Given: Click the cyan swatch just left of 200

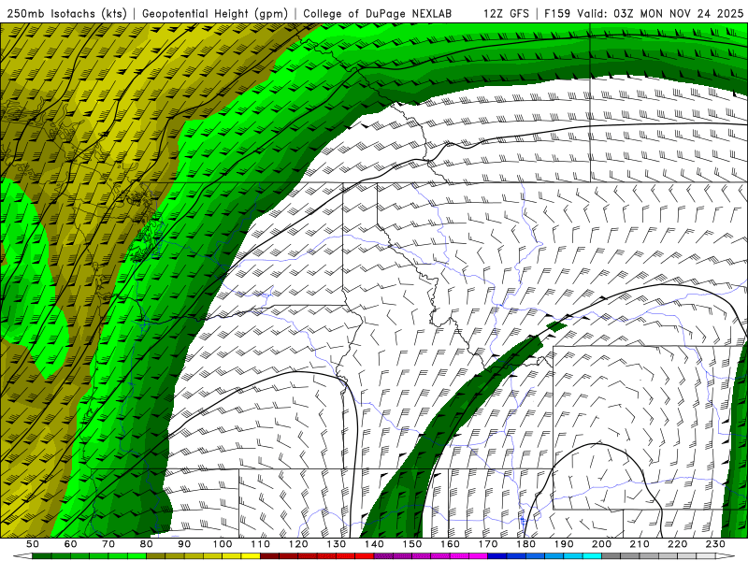Looking at the screenshot, I should coord(593,556).
